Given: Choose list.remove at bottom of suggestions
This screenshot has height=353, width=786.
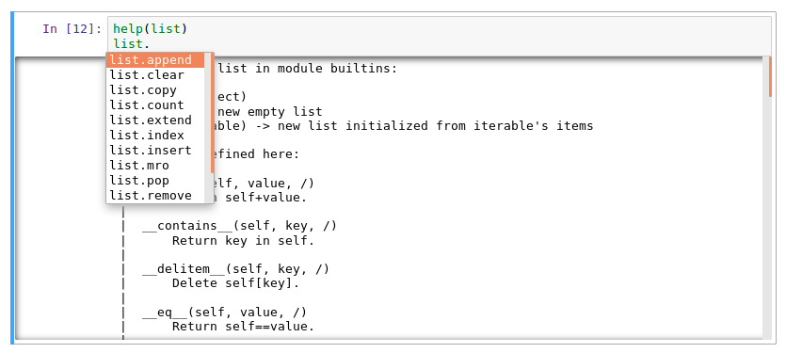Looking at the screenshot, I should (x=155, y=196).
